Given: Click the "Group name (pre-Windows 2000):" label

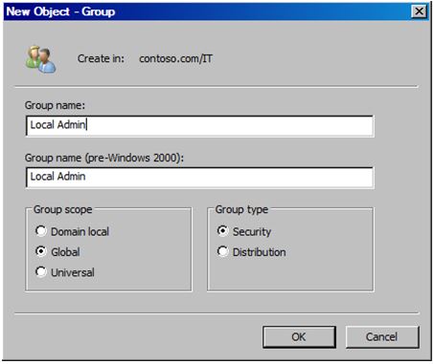Looking at the screenshot, I should point(104,158).
